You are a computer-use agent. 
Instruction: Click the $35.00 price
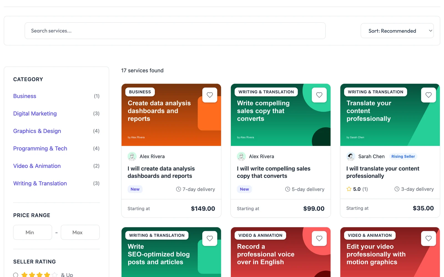pos(423,208)
